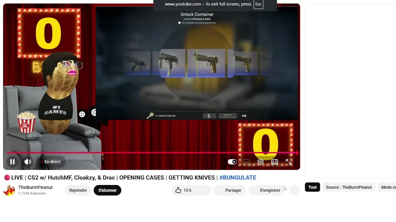This screenshot has height=222, width=396.
Task: Select the Source : TheBurntPeanut chip
Action: [x=349, y=187]
